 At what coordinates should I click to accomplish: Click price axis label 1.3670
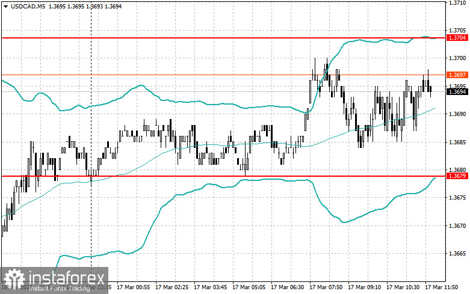pos(457,225)
